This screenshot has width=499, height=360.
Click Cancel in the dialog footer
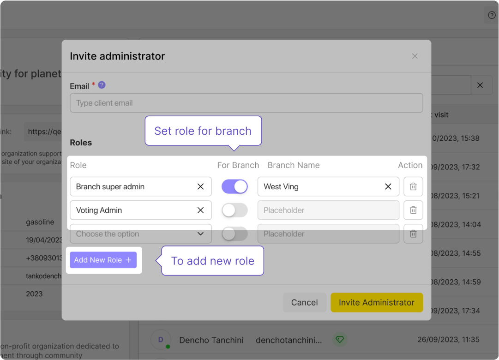coord(304,302)
